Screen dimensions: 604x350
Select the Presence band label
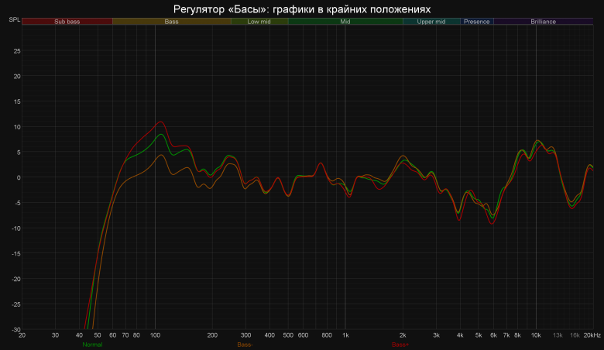coord(477,22)
